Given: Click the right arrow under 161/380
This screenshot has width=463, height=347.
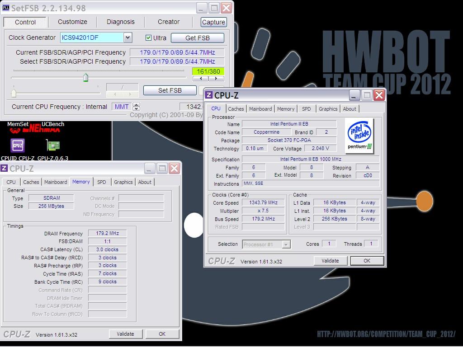Looking at the screenshot, I should [x=216, y=79].
